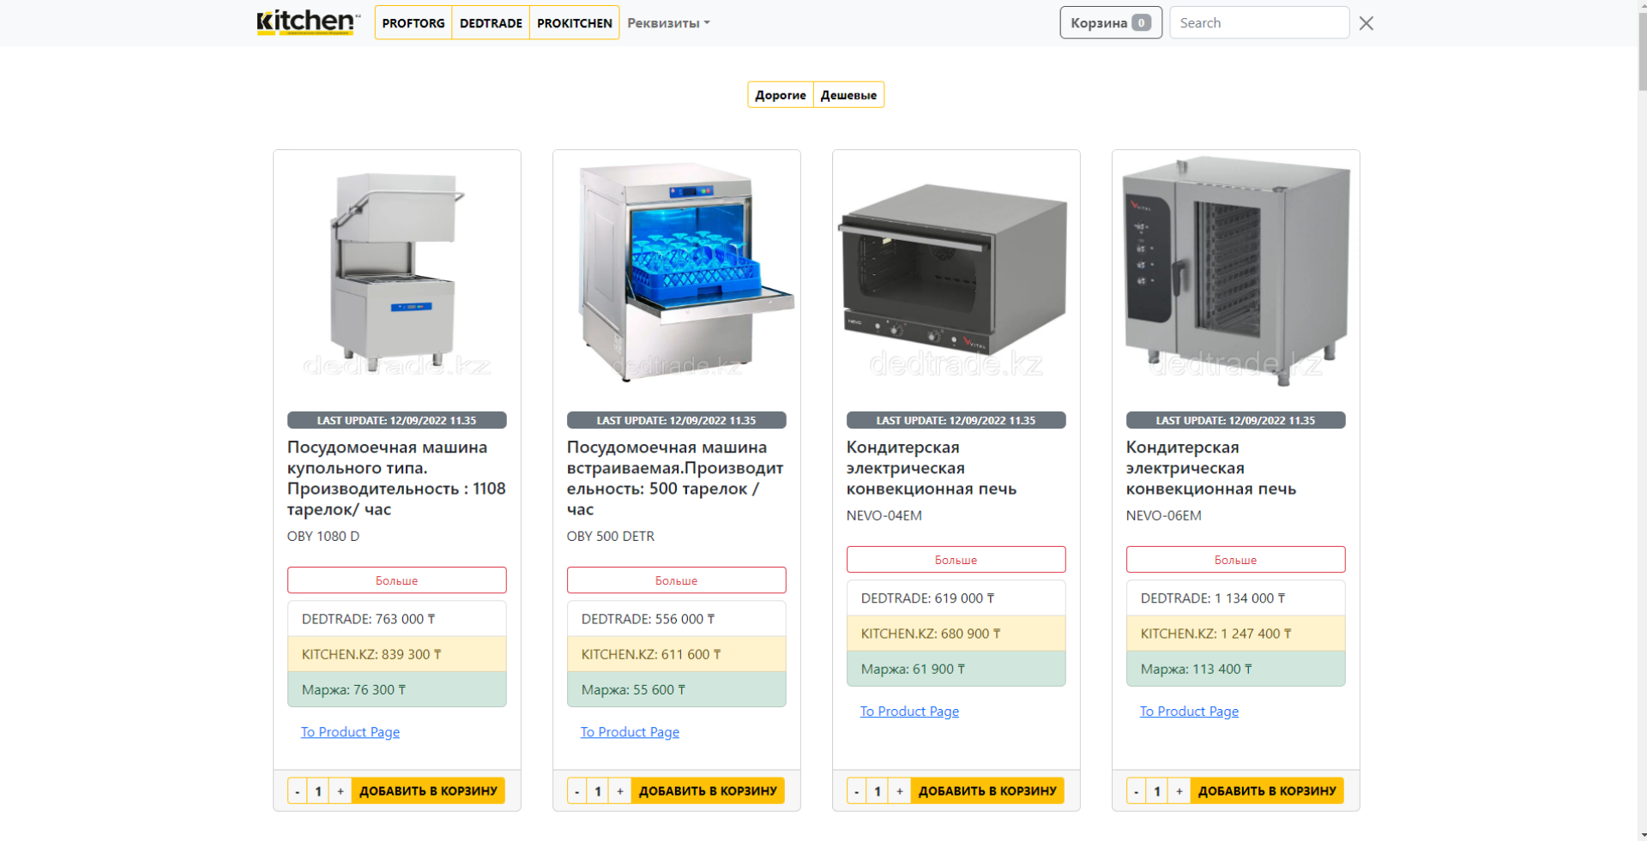Increase quantity for NEVO-06EM
Viewport: 1647px width, 841px height.
(1179, 791)
